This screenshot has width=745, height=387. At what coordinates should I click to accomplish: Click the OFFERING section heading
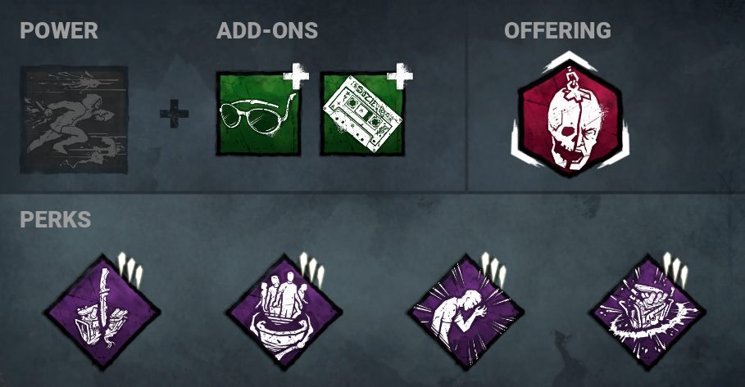coord(557,31)
